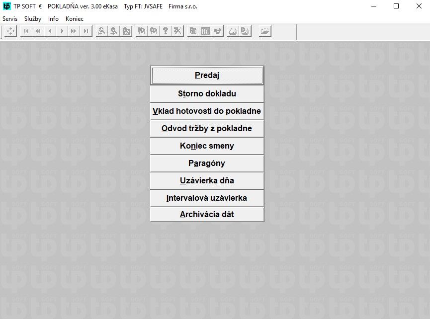This screenshot has height=319, width=430.
Task: Click the printer icon in toolbar
Action: [x=233, y=31]
